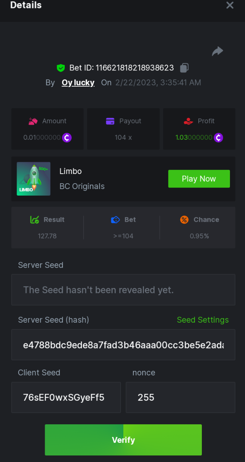This screenshot has height=462, width=245.
Task: Click the Bet dice icon
Action: 115,220
